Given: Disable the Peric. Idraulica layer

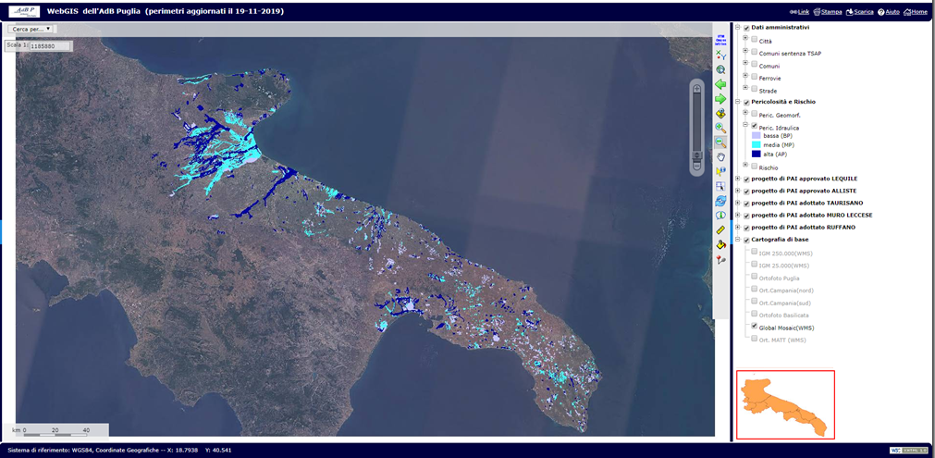Looking at the screenshot, I should (755, 126).
